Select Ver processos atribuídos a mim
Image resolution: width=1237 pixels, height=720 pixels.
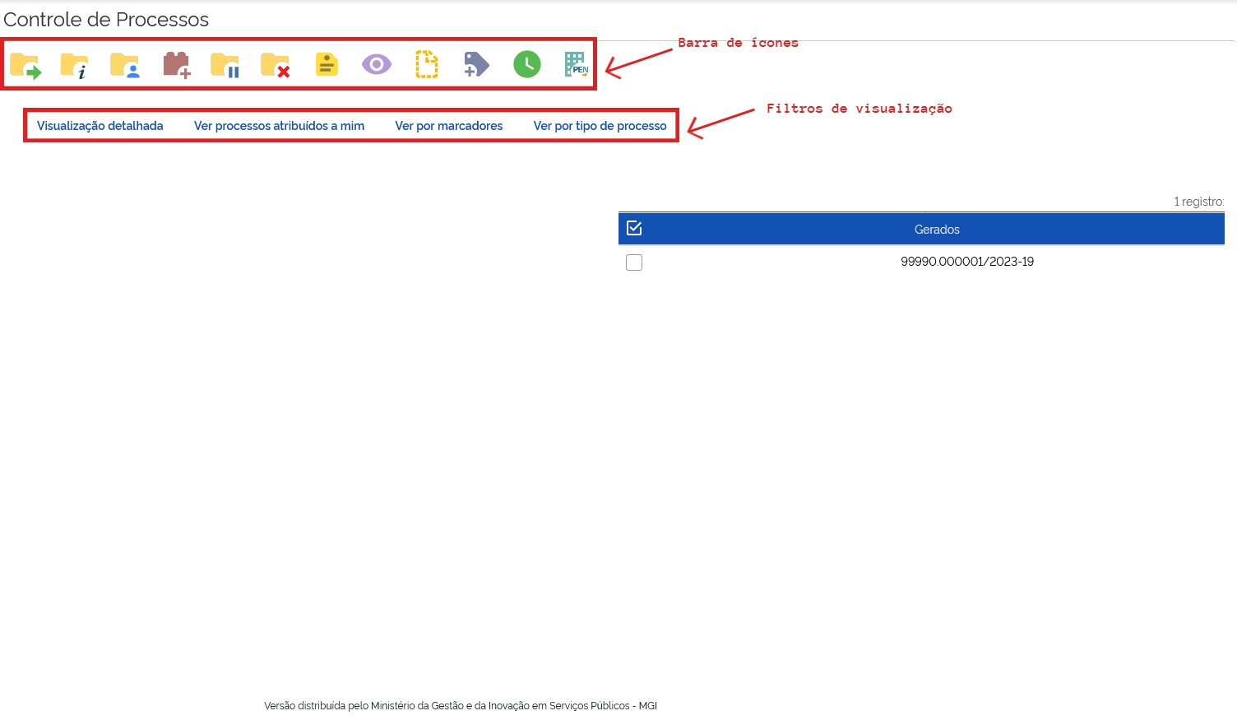coord(279,126)
